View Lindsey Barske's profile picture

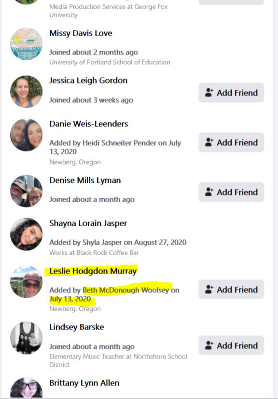pos(26,338)
